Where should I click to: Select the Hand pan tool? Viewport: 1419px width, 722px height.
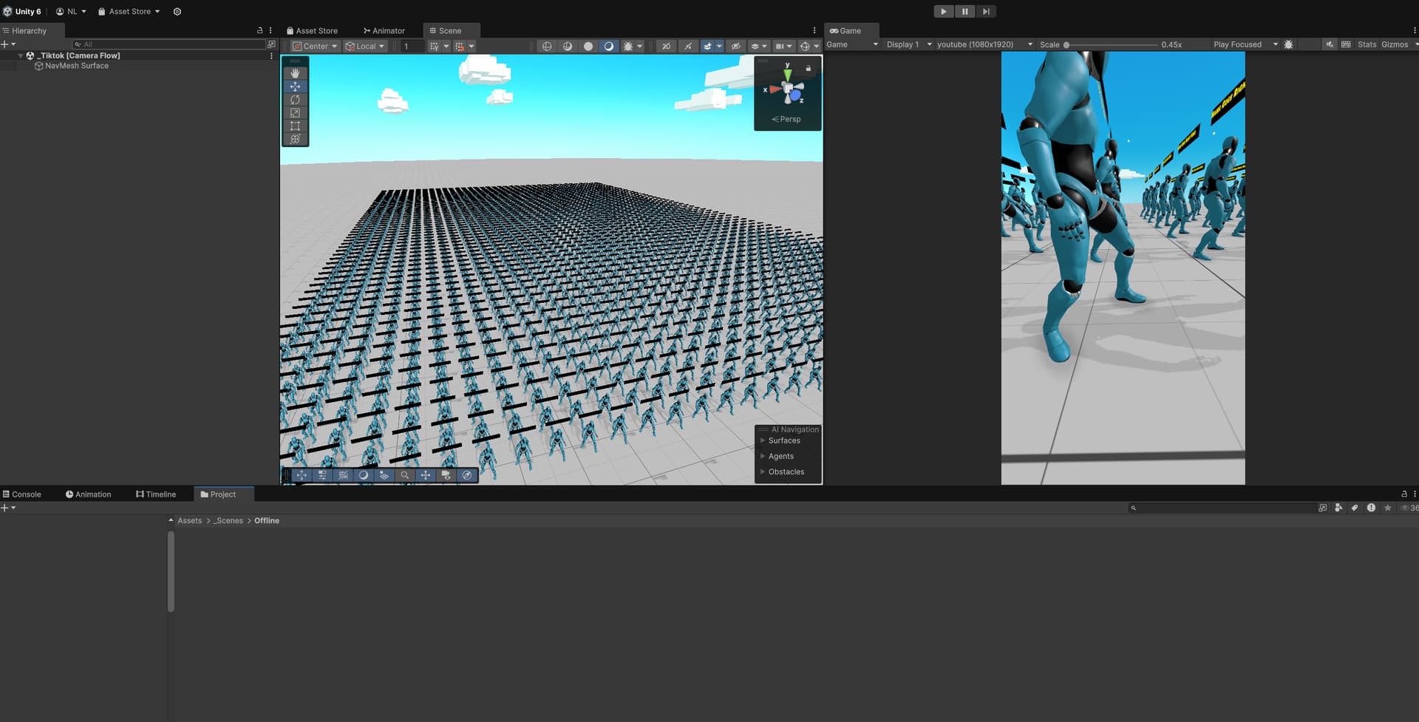pos(296,72)
